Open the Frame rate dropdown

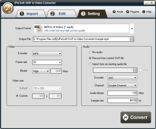[47, 62]
